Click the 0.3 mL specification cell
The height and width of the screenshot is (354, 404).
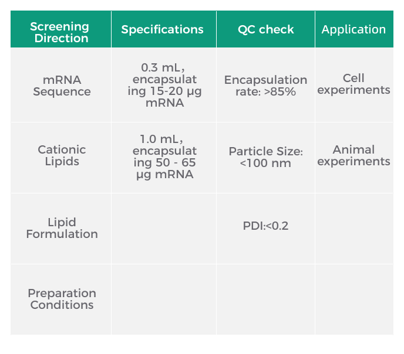(164, 85)
